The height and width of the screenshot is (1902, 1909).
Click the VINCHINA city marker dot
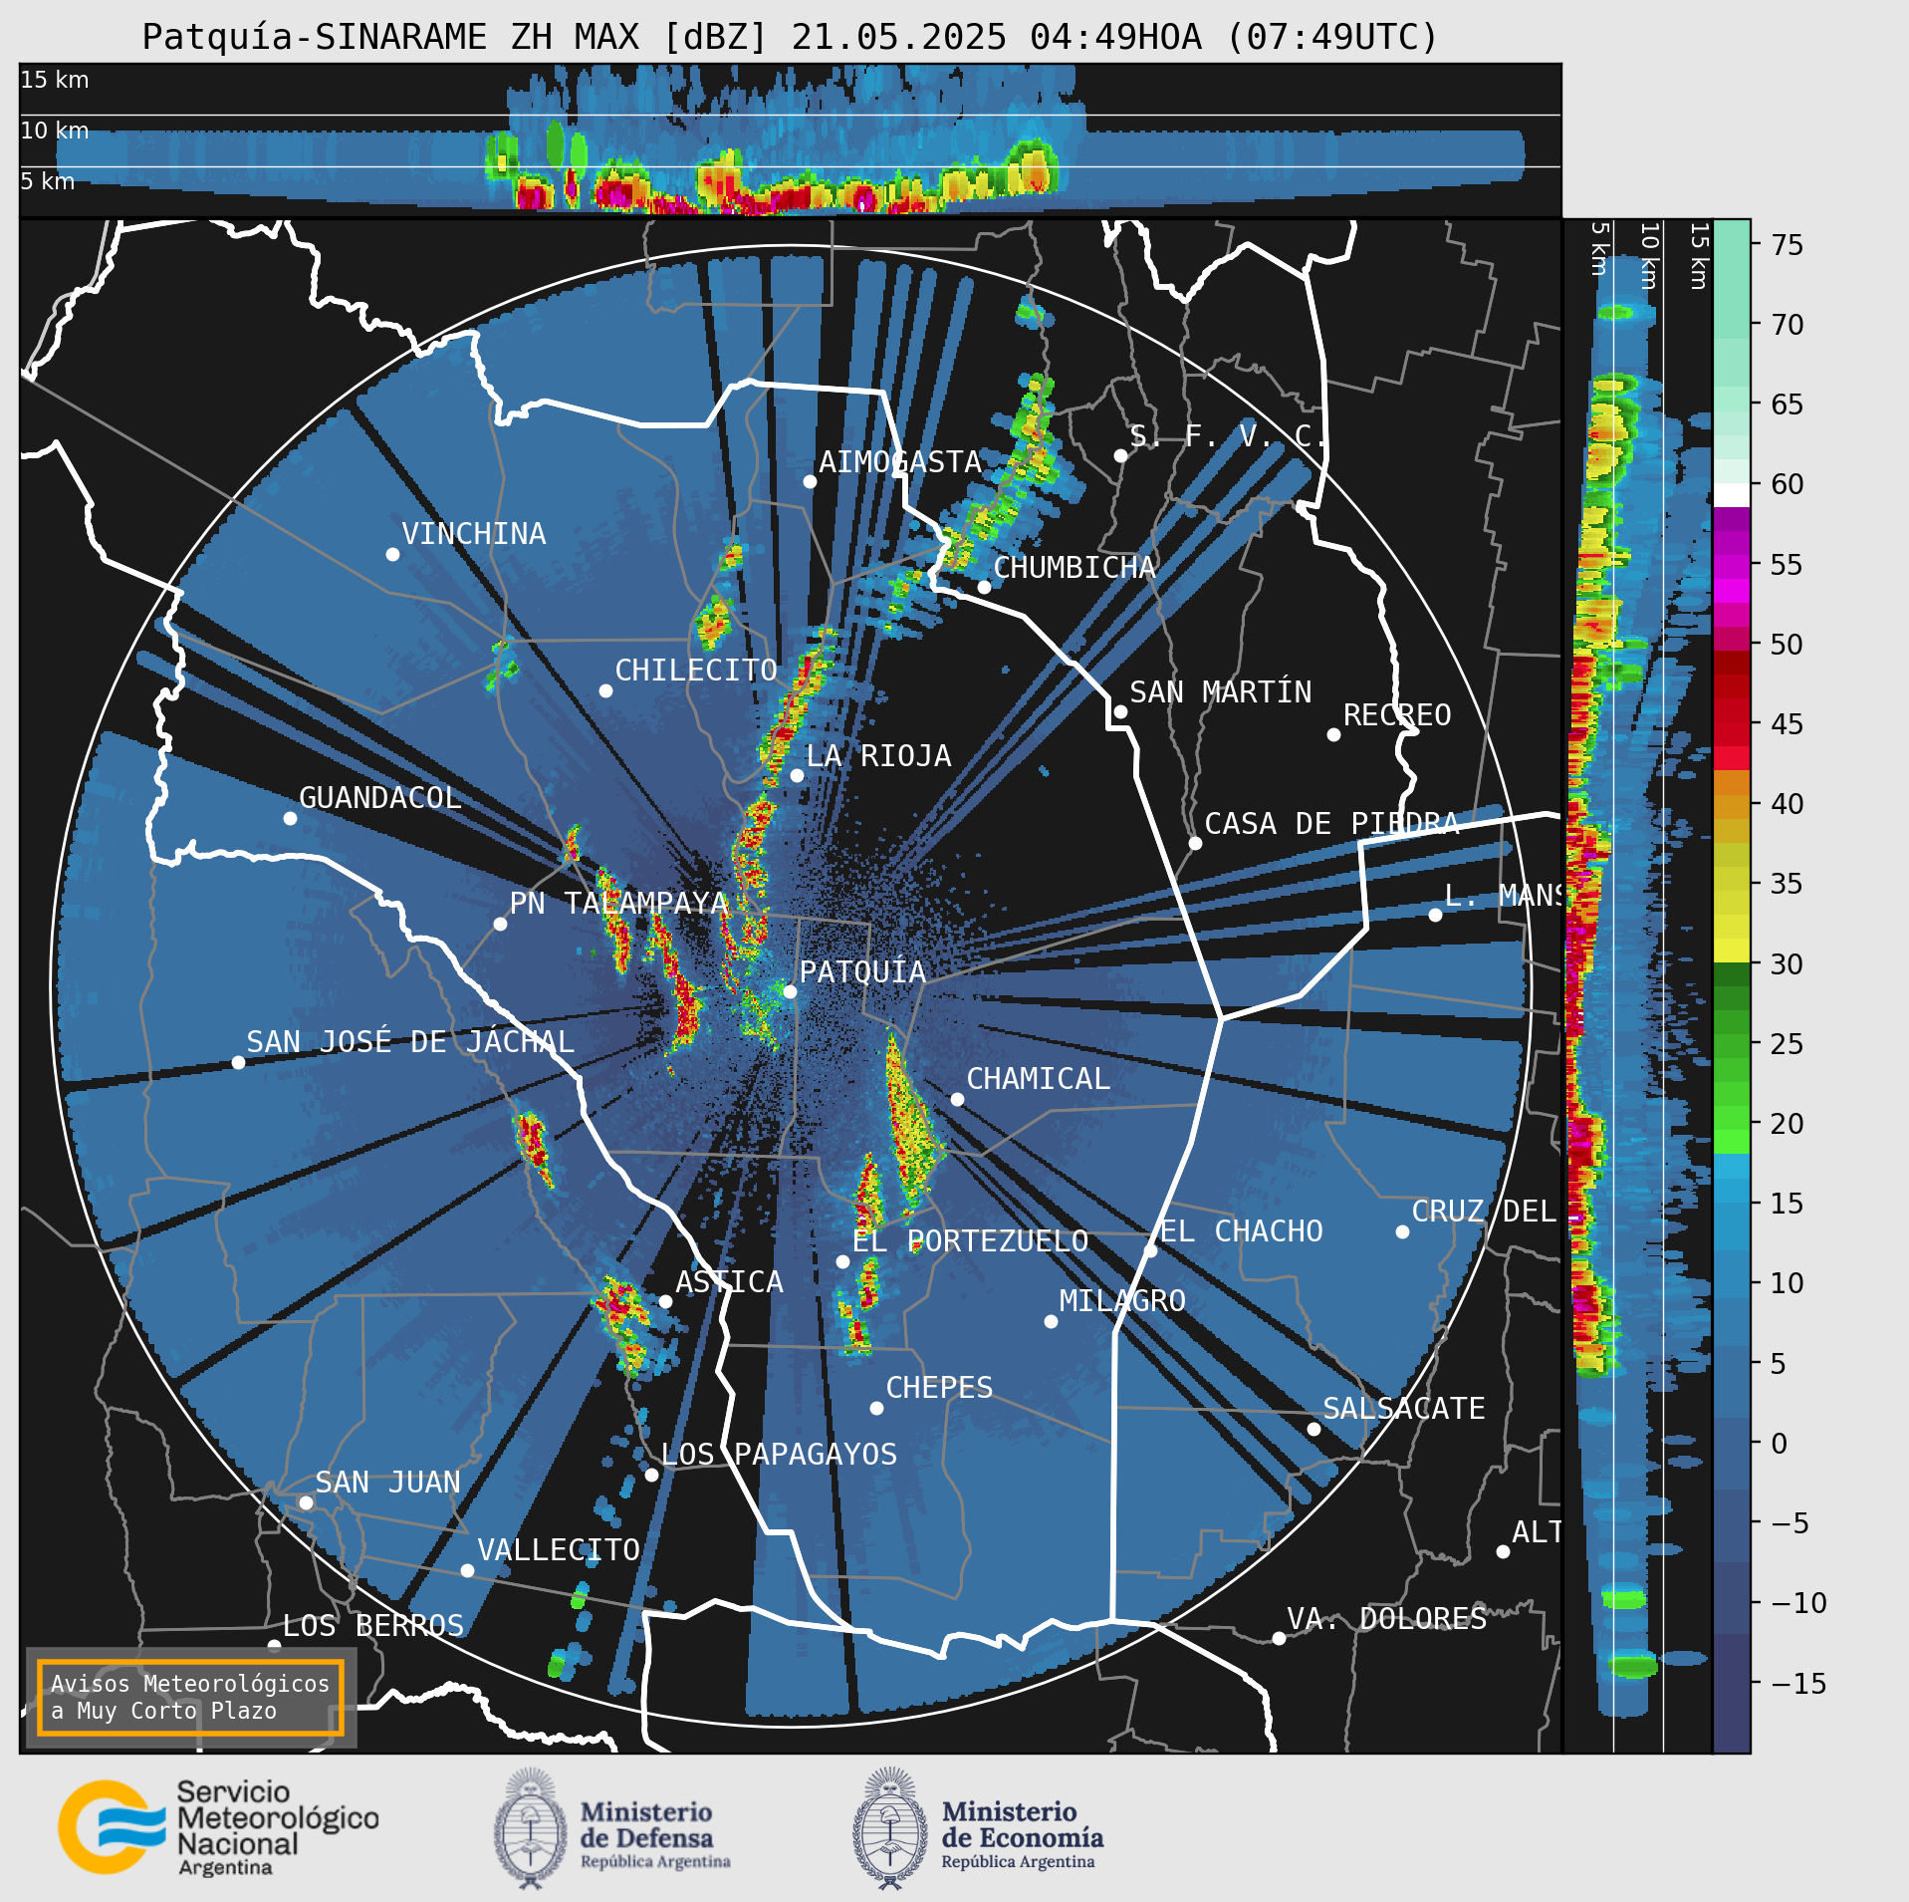(x=392, y=554)
